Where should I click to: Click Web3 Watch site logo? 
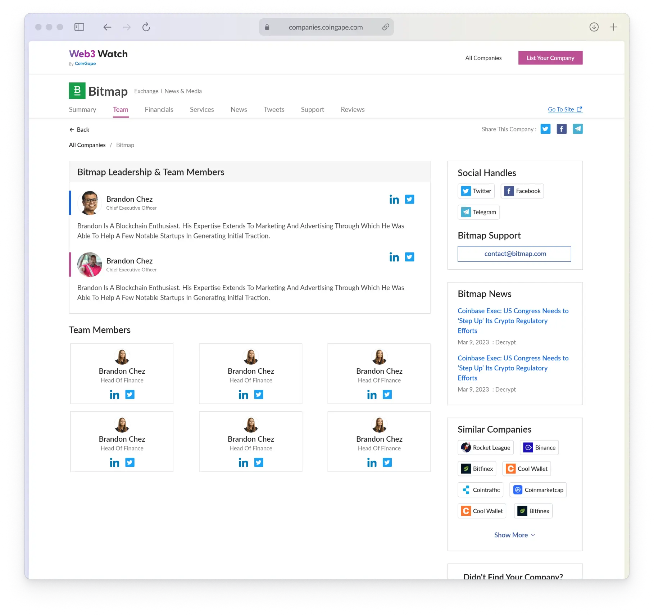pos(98,58)
